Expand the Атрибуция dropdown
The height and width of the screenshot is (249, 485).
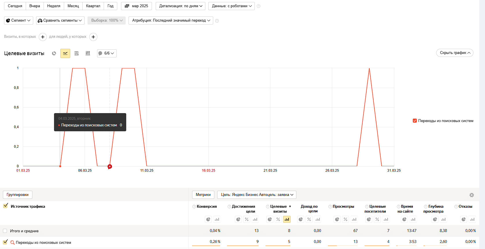coord(171,20)
